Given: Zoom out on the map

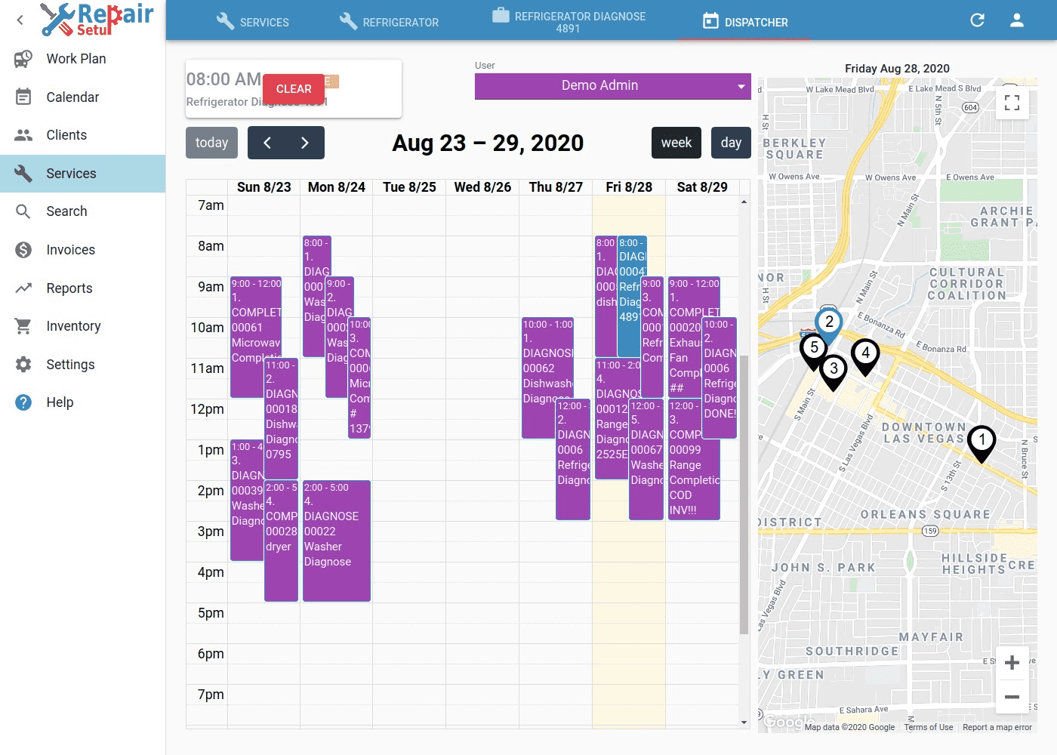Looking at the screenshot, I should tap(1012, 696).
